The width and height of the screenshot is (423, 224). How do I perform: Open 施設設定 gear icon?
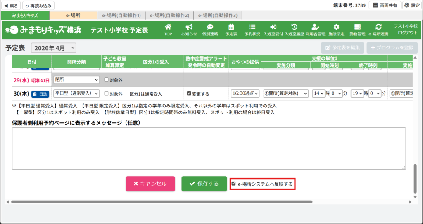[x=336, y=30]
